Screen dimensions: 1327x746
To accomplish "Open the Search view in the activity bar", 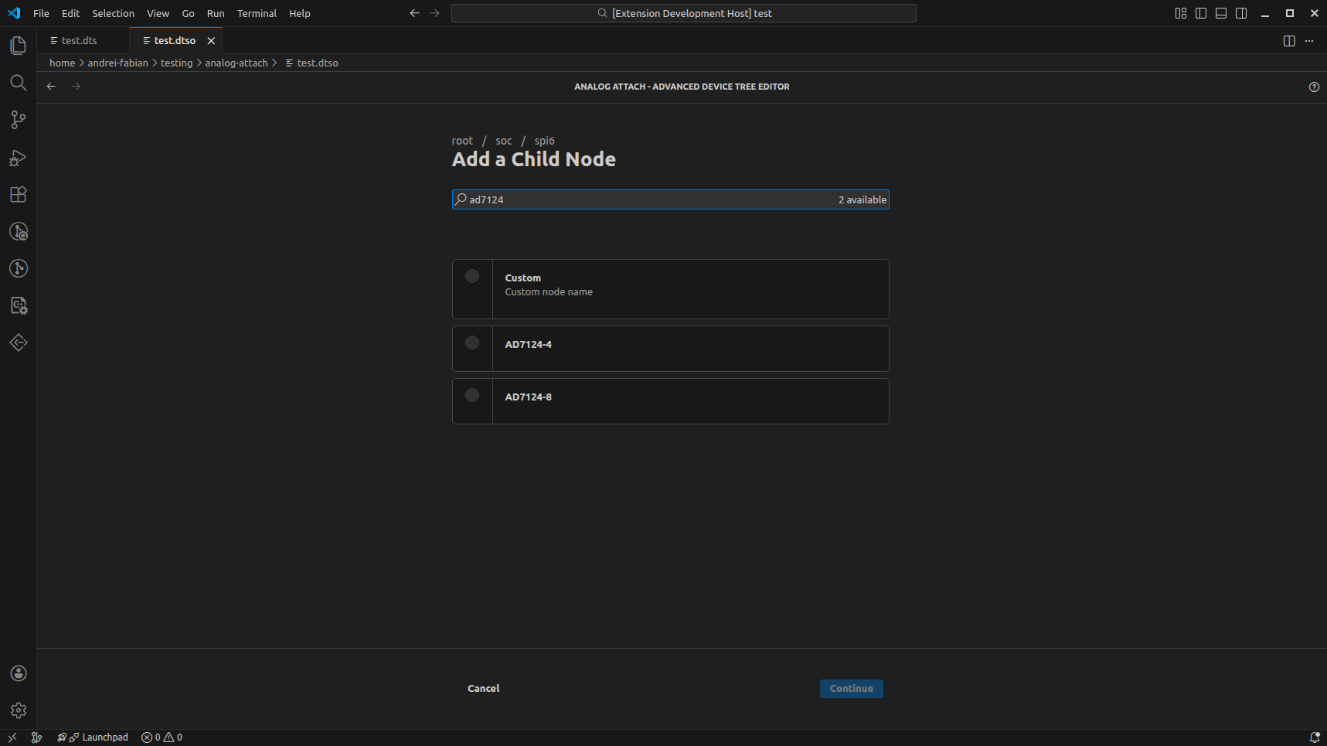I will 18,83.
